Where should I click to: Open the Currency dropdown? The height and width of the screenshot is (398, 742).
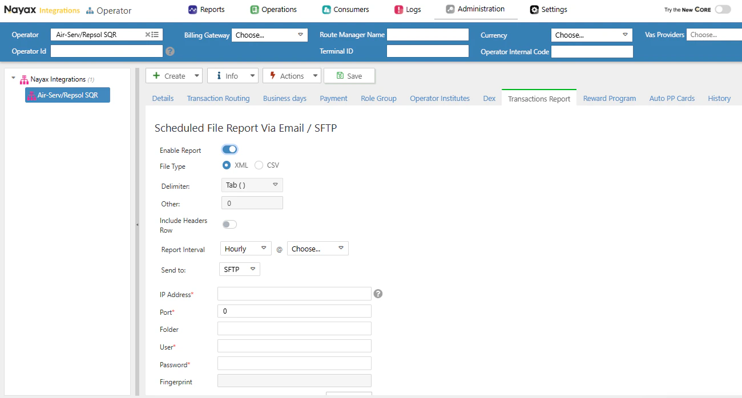coord(592,35)
